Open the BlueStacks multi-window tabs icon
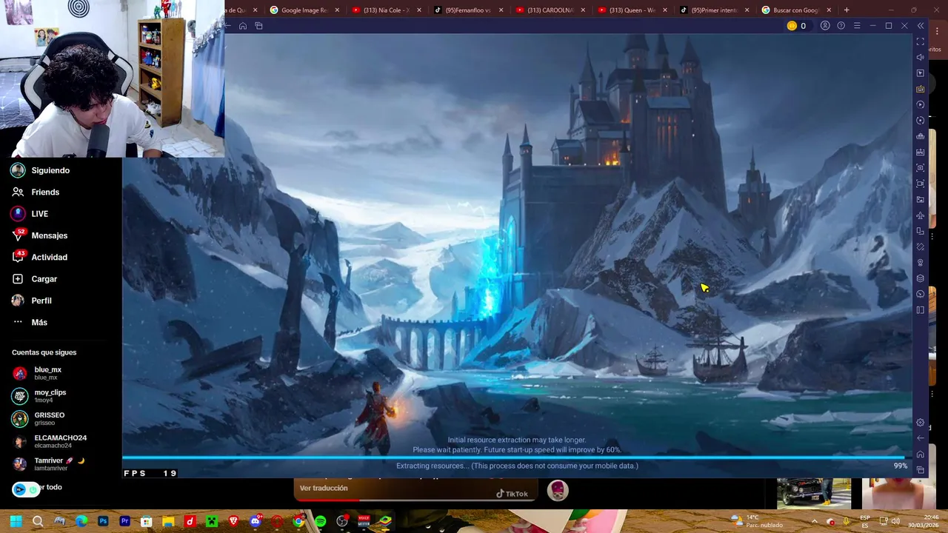Image resolution: width=948 pixels, height=533 pixels. point(258,26)
